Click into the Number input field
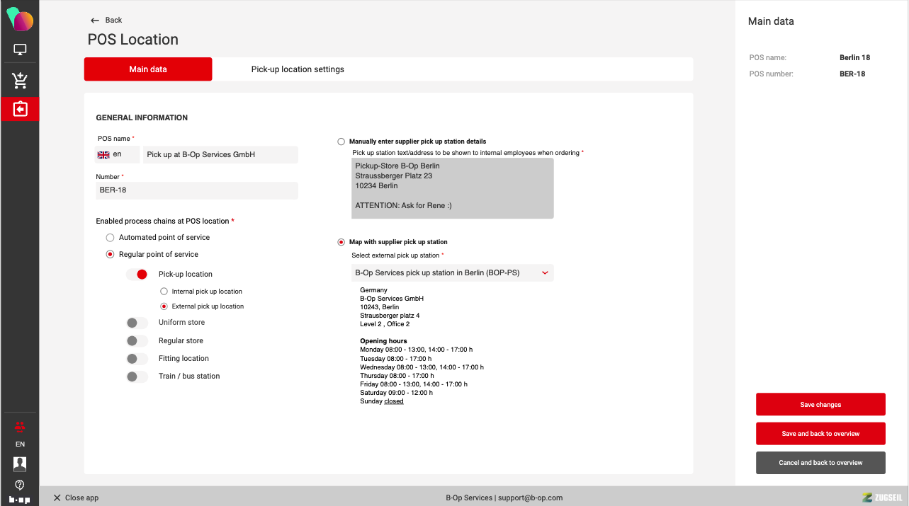The height and width of the screenshot is (506, 909). tap(197, 190)
